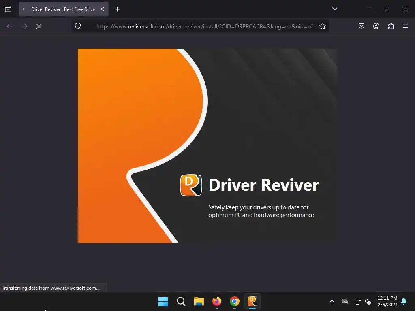Viewport: 415px width, 311px height.
Task: Go forward with the forward arrow
Action: coord(24,26)
